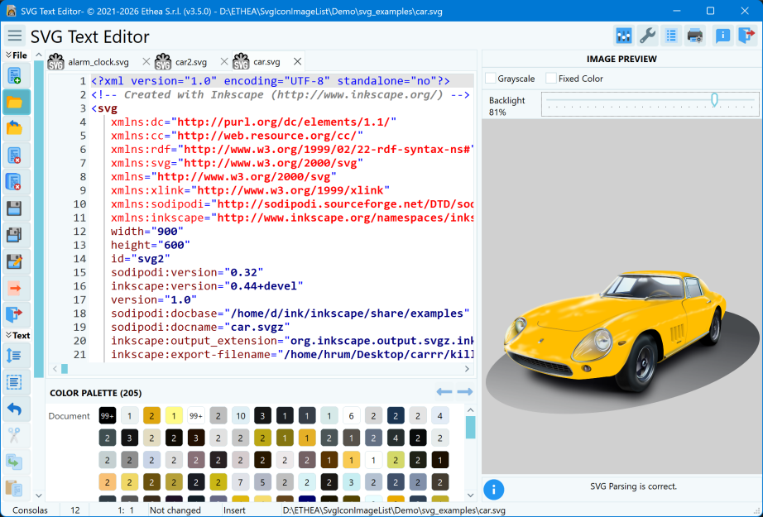Enable the Grayscale checkbox
The height and width of the screenshot is (517, 763).
click(x=491, y=79)
